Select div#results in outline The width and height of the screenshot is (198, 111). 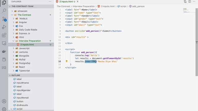(x=31, y=105)
